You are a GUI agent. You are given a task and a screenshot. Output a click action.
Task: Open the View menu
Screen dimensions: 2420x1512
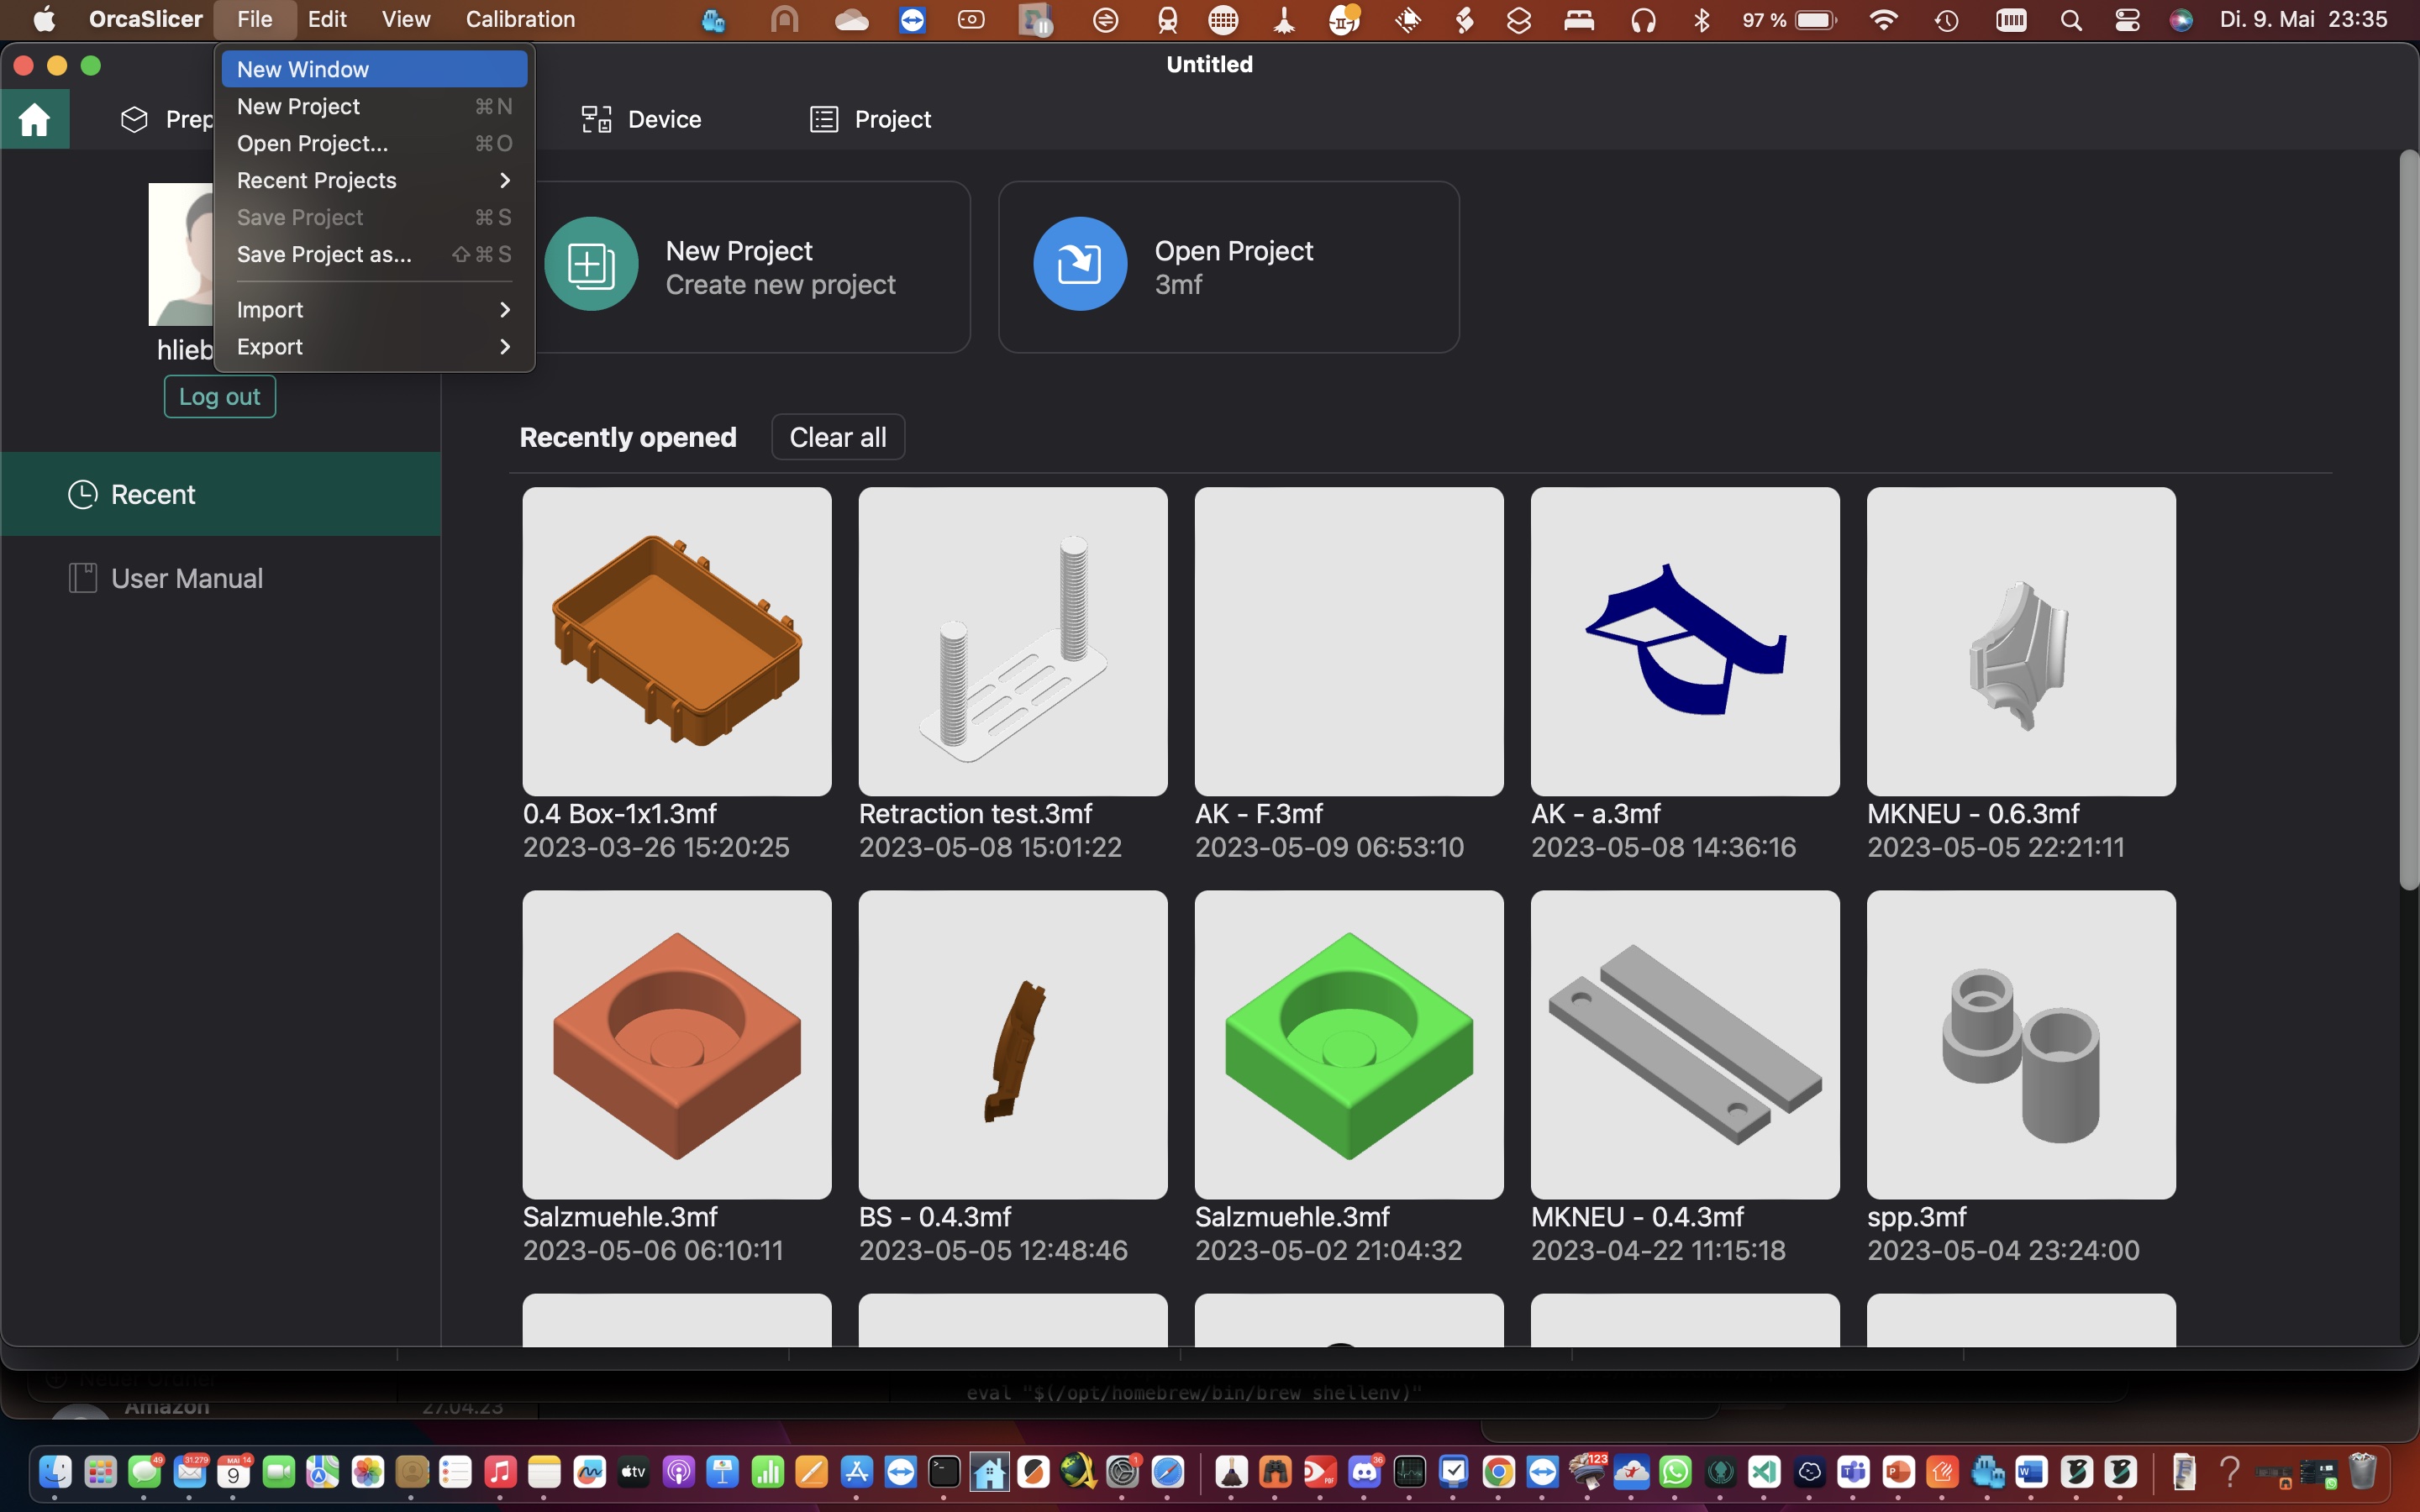[x=405, y=19]
